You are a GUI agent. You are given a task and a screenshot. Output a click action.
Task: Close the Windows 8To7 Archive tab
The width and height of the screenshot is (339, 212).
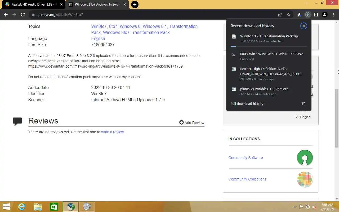click(125, 5)
